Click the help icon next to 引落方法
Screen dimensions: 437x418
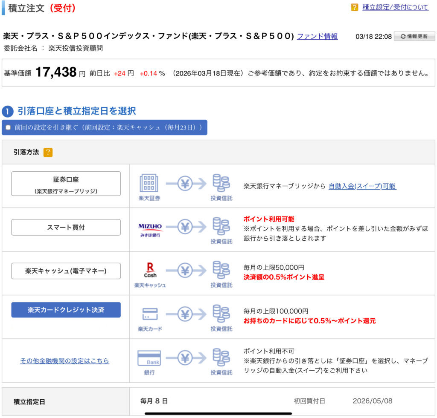pos(48,152)
